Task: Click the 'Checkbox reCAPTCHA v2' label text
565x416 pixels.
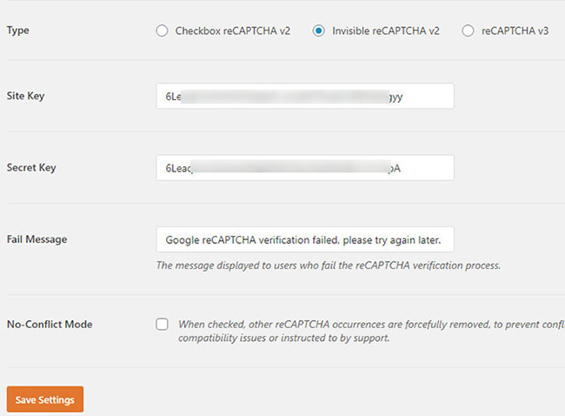Action: point(232,30)
